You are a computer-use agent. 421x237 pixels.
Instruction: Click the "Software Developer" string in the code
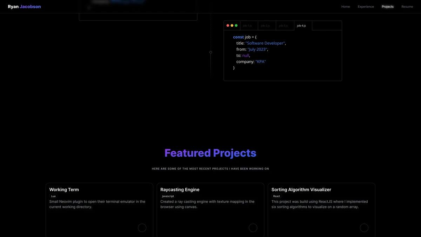265,43
